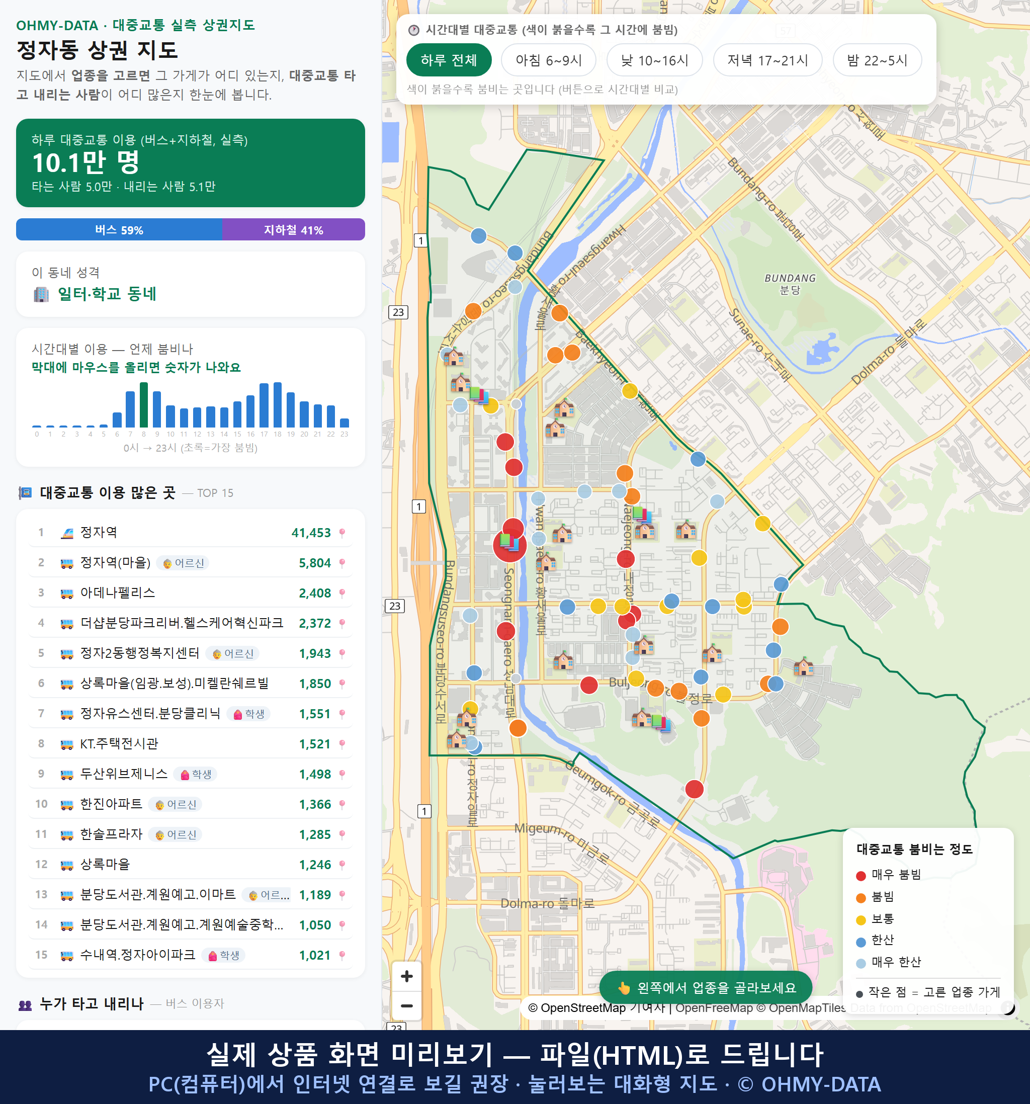Image resolution: width=1030 pixels, height=1104 pixels.
Task: Click the 어르신 tag on 정자역(마을)
Action: coord(183,563)
